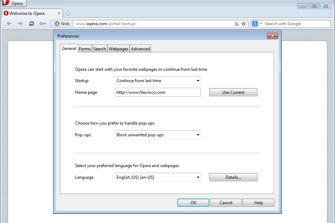Open the closed tabs arrow at tab bar end
This screenshot has width=335, height=223.
click(x=330, y=13)
